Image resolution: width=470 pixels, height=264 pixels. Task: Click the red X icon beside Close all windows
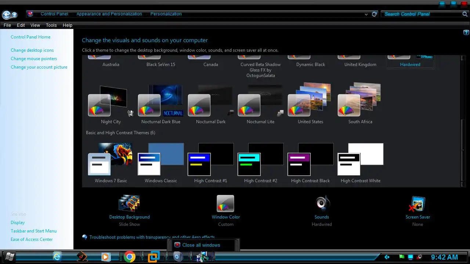177,245
